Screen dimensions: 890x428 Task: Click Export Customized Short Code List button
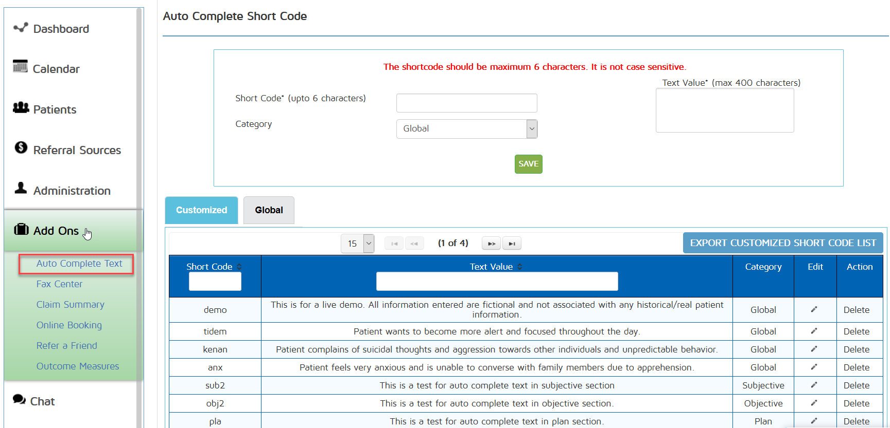[x=782, y=243]
